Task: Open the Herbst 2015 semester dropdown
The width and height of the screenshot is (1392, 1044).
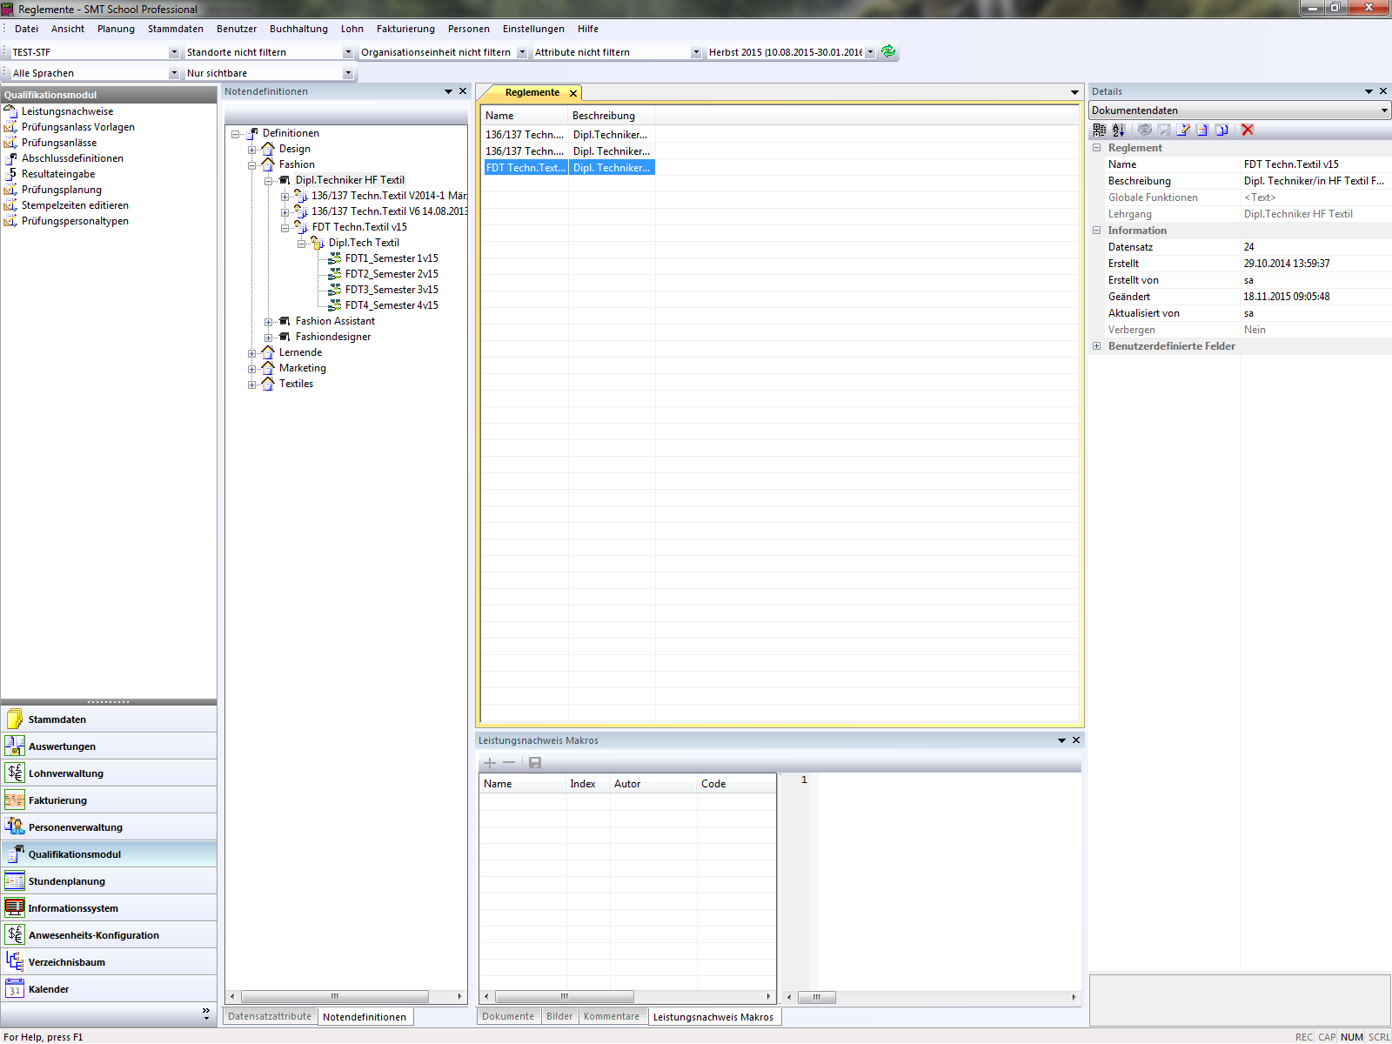Action: [x=870, y=52]
